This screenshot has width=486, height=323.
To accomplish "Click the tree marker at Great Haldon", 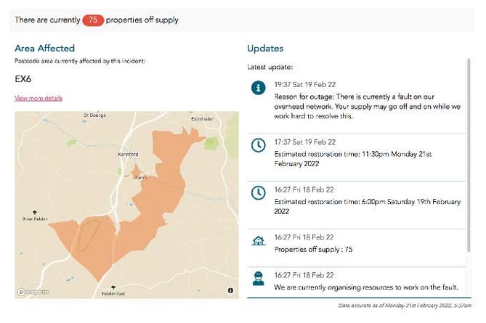I will [x=34, y=213].
